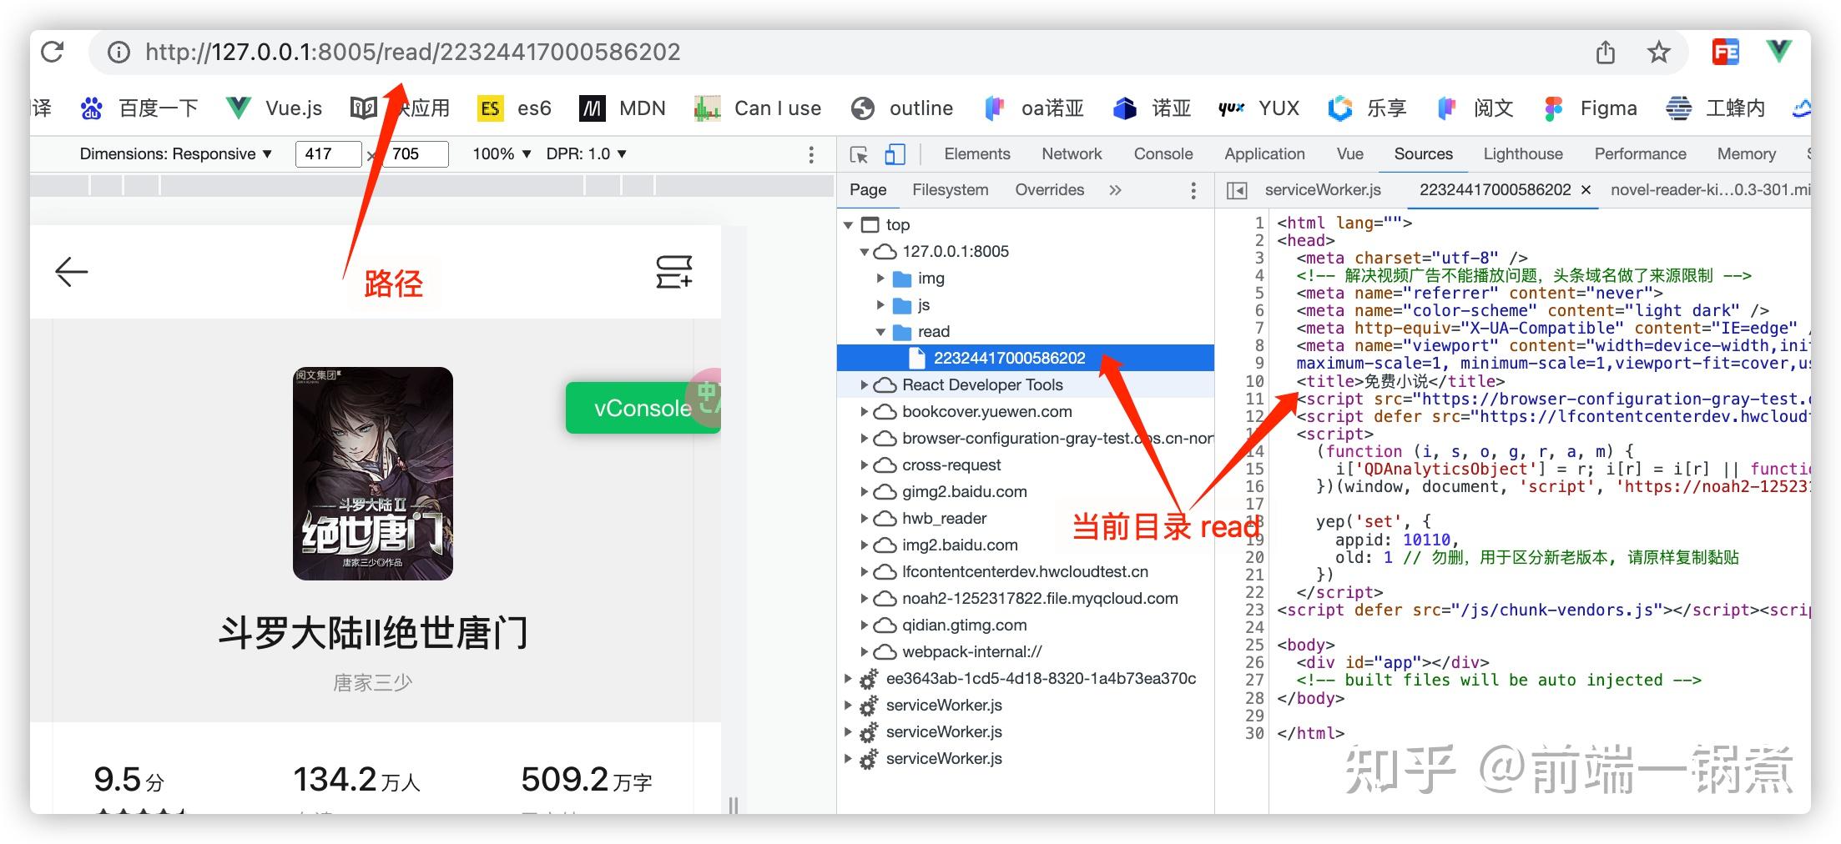Viewport: 1841px width, 844px height.
Task: Click the address bar URL
Action: (x=412, y=53)
